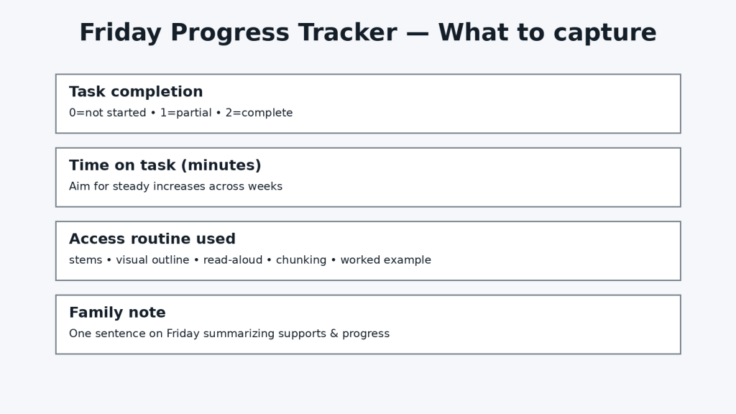
Task: Click the word "summarizing" in Family note
Action: click(241, 334)
